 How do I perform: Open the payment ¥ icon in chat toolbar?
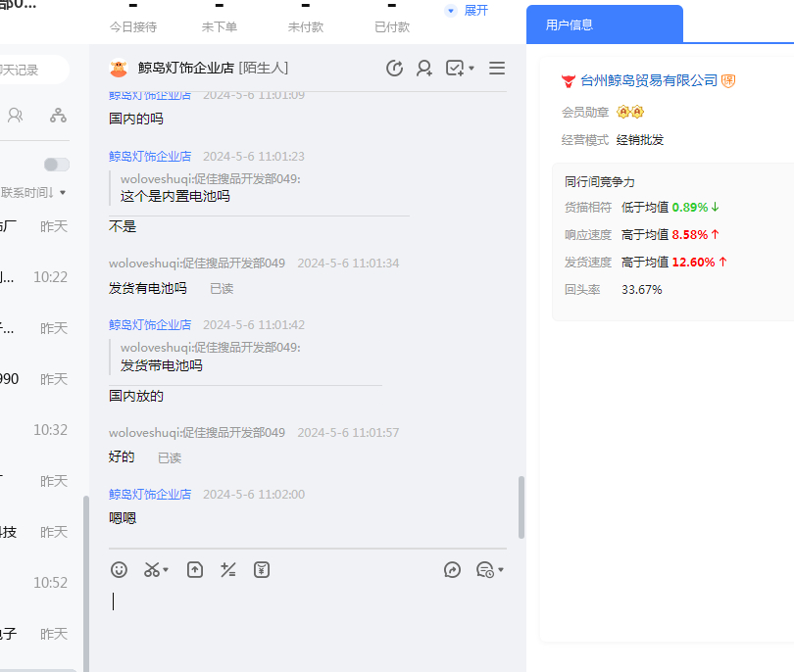[x=262, y=569]
